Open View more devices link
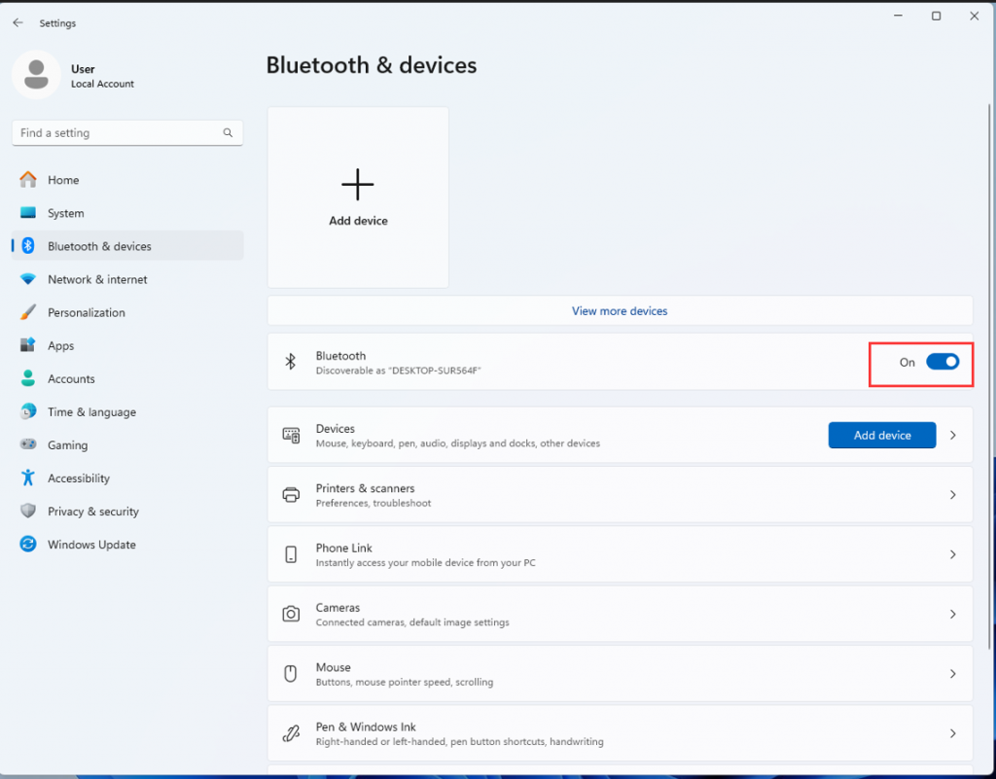996x779 pixels. [620, 311]
